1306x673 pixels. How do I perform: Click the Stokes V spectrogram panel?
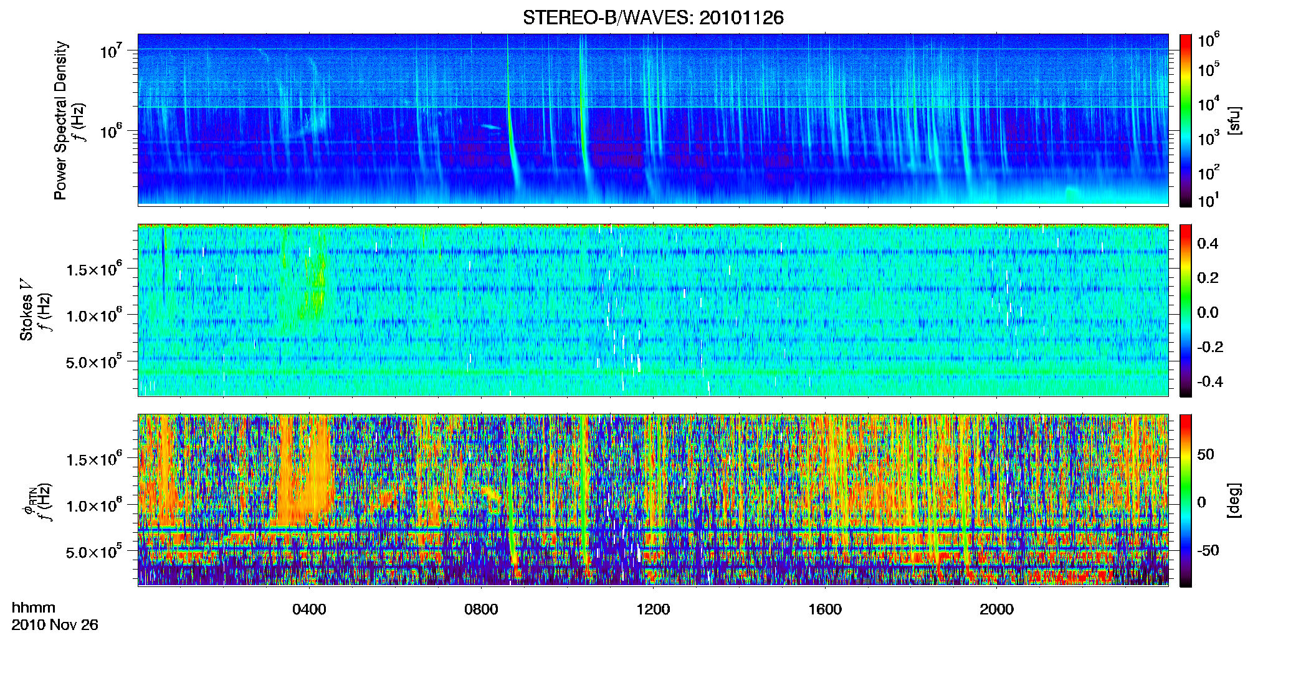click(653, 310)
